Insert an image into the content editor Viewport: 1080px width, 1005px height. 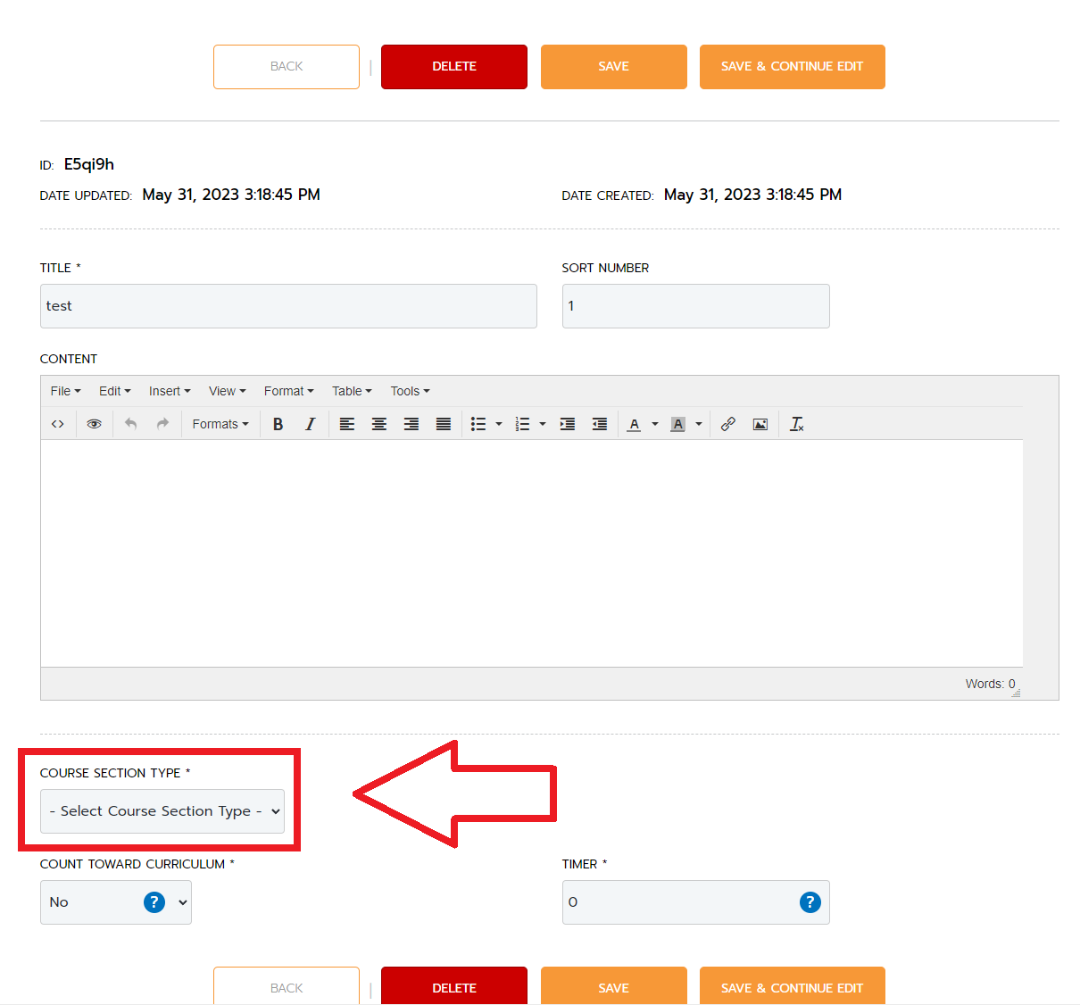760,423
